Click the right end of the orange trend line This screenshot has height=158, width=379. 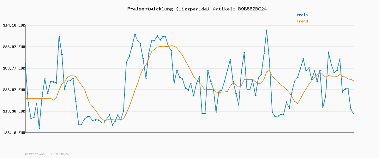[x=354, y=81]
